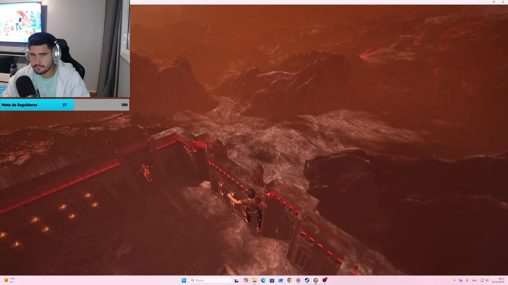Image resolution: width=508 pixels, height=285 pixels.
Task: Click the webcam overlay of the streamer
Action: pos(65,49)
